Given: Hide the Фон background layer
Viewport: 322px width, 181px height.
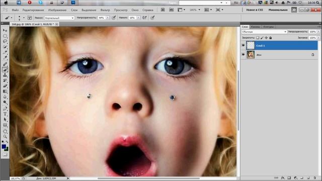Looking at the screenshot, I should [244, 55].
